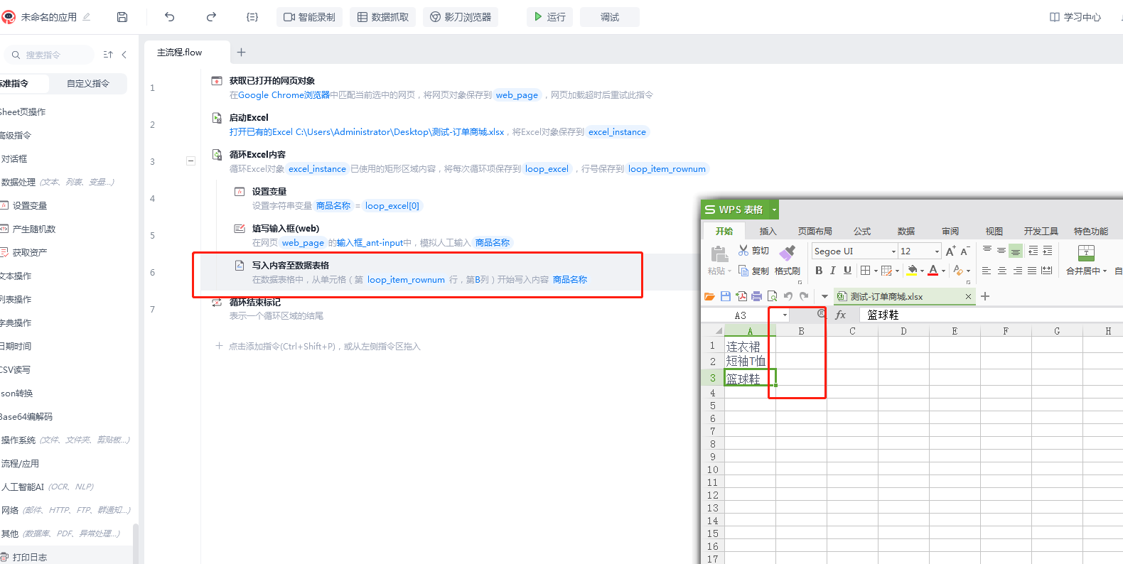Image resolution: width=1123 pixels, height=564 pixels.
Task: Collapse the 循环Excel内容 loop block
Action: pos(190,161)
